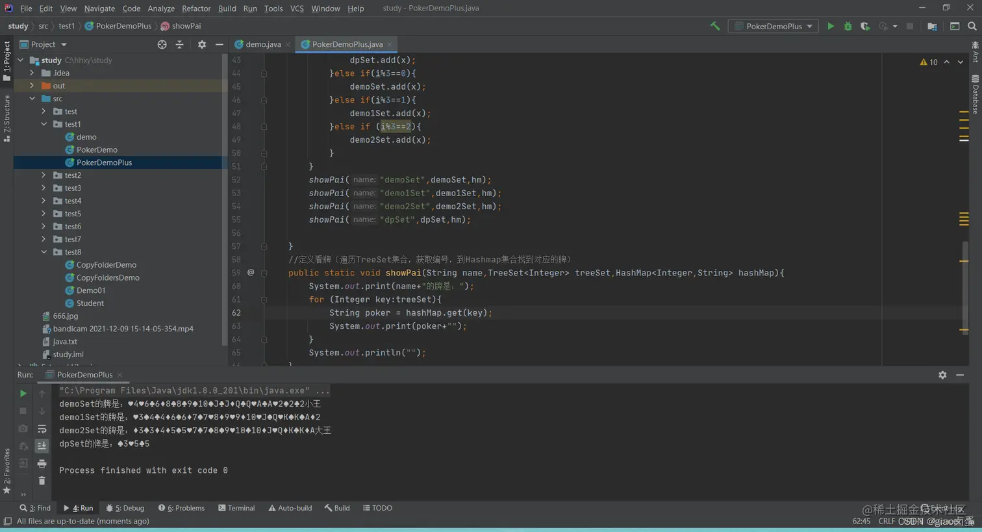Image resolution: width=982 pixels, height=532 pixels.
Task: Collapse the test8 package
Action: pos(44,252)
